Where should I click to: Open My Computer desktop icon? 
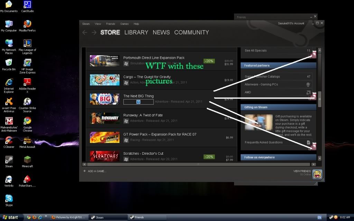pyautogui.click(x=9, y=26)
